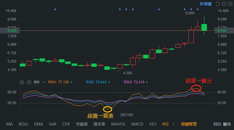Click the RSI2: 75.643 value
This screenshot has width=234, height=130.
click(96, 82)
